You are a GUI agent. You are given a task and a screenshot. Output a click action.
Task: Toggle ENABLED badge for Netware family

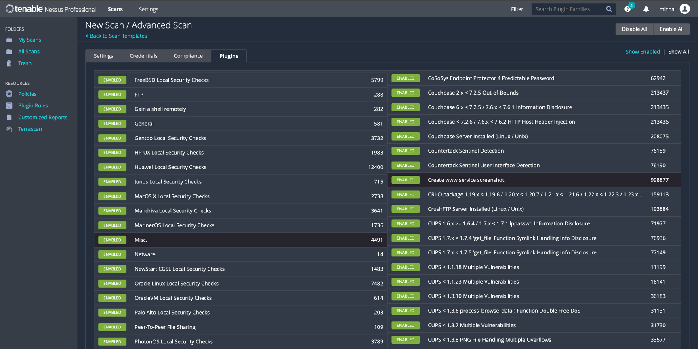(112, 254)
